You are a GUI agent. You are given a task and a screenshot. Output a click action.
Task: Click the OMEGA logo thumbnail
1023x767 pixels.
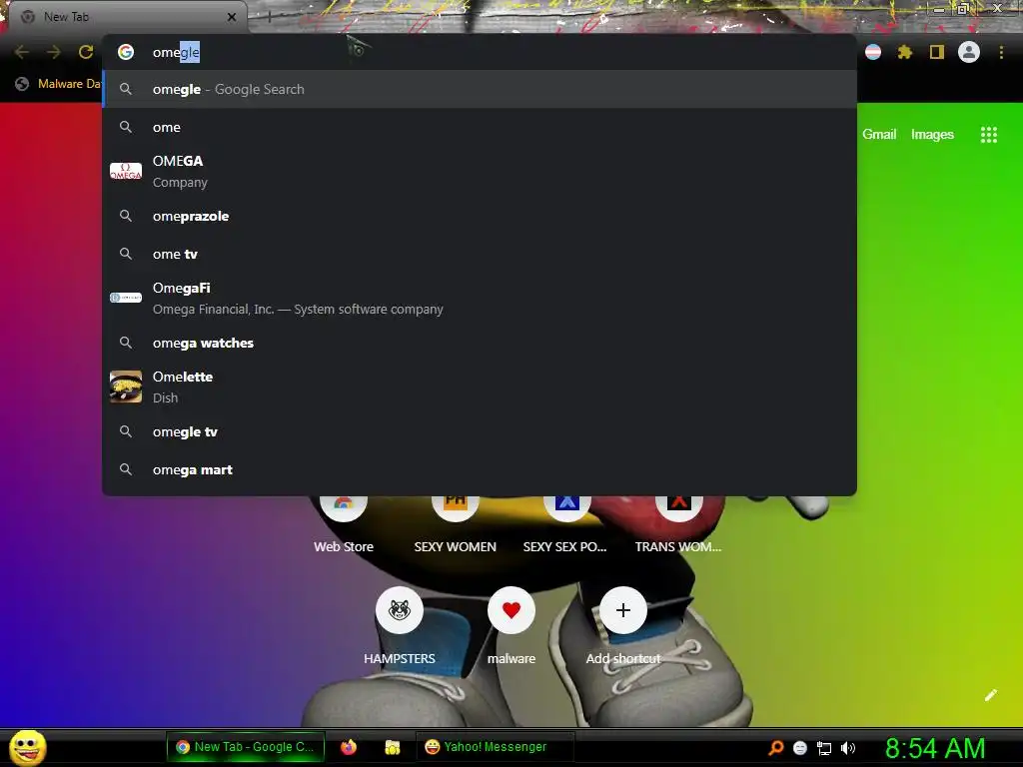point(126,171)
